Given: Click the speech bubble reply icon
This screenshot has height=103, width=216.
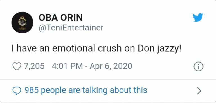Looking at the screenshot, I should point(17,91).
